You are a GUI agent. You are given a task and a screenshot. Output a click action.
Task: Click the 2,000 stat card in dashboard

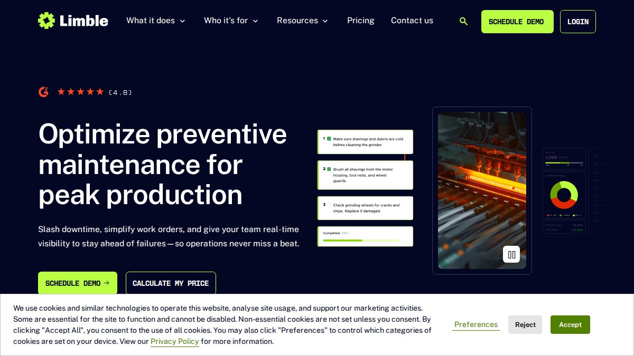pyautogui.click(x=564, y=159)
